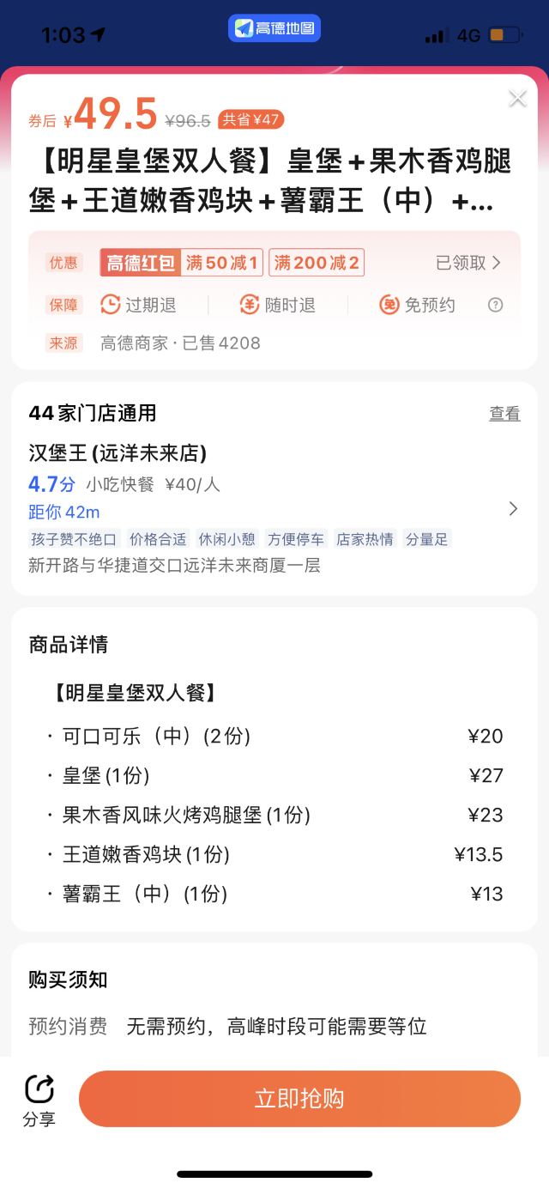The width and height of the screenshot is (549, 1189).
Task: Tap the share icon
Action: [x=39, y=1089]
